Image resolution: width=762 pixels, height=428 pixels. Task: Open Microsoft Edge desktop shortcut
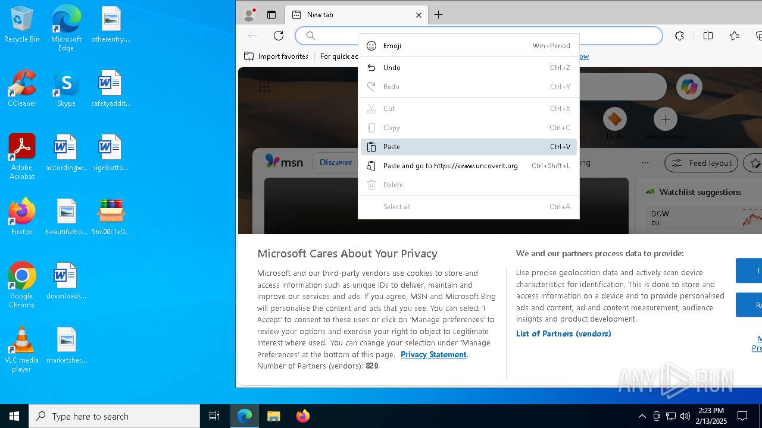tap(66, 29)
